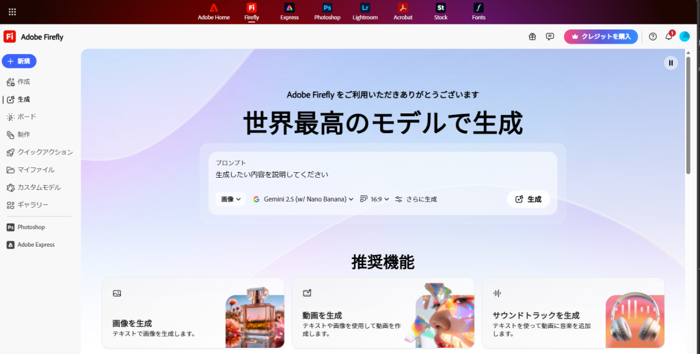Viewport: 700px width, 354px height.
Task: Open Acrobat from the top app bar
Action: [x=403, y=8]
